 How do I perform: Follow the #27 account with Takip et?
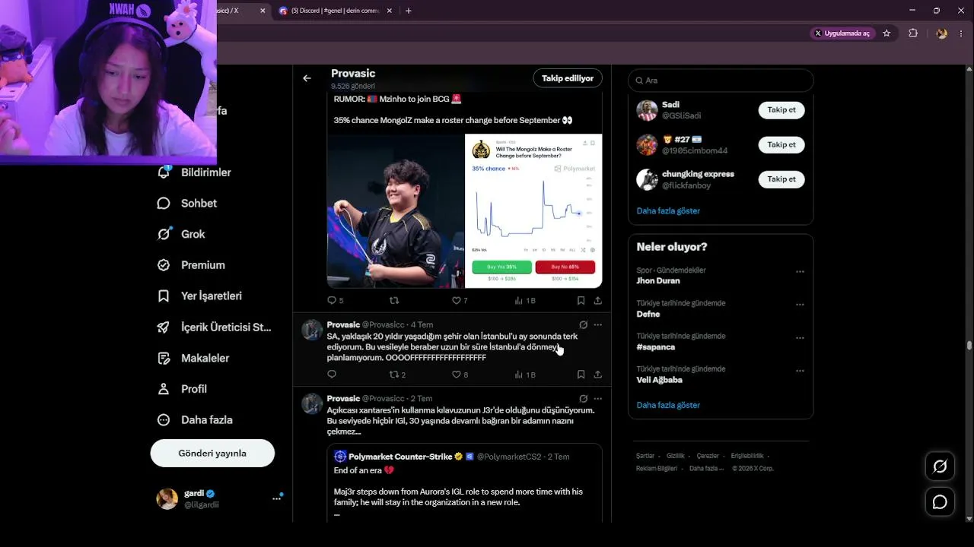781,144
